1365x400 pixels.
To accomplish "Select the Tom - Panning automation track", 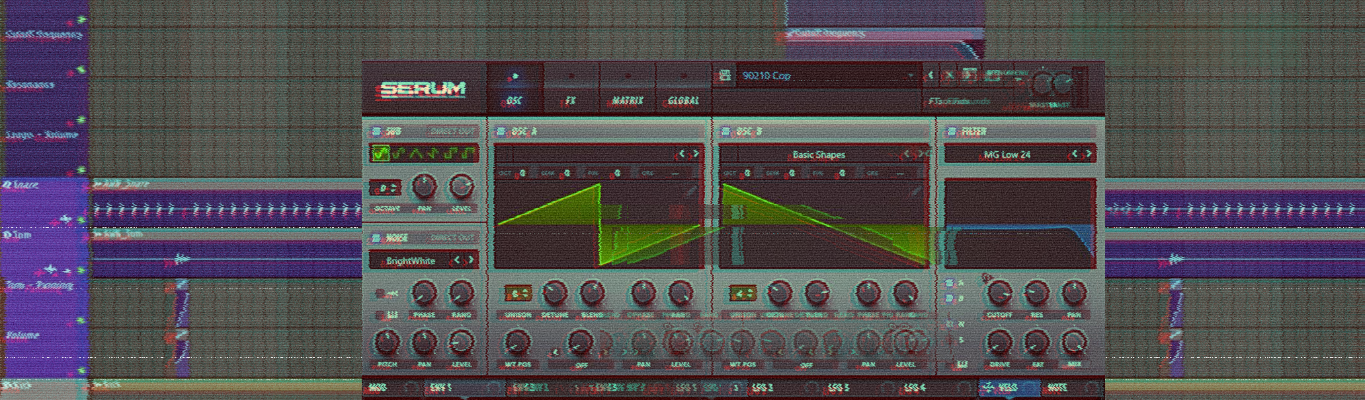I will point(44,302).
